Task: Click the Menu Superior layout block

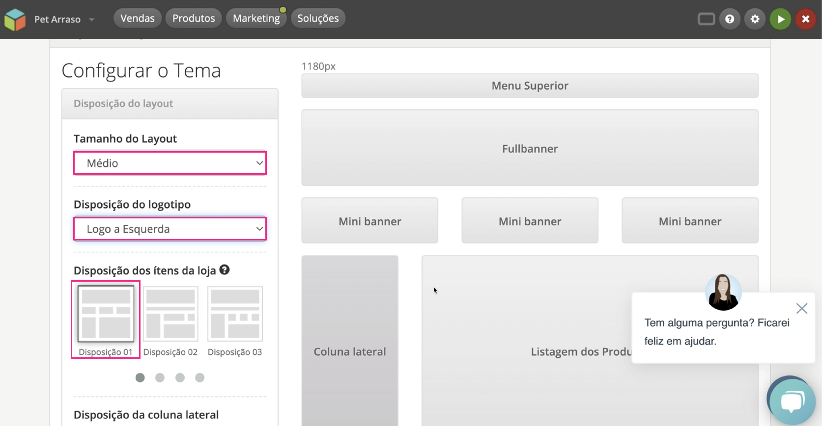Action: click(530, 86)
